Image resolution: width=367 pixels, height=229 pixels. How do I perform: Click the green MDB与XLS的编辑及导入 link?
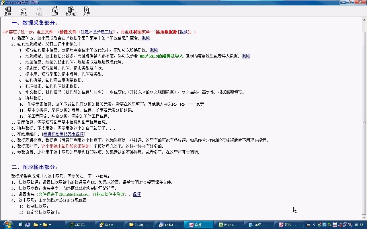pos(162,56)
